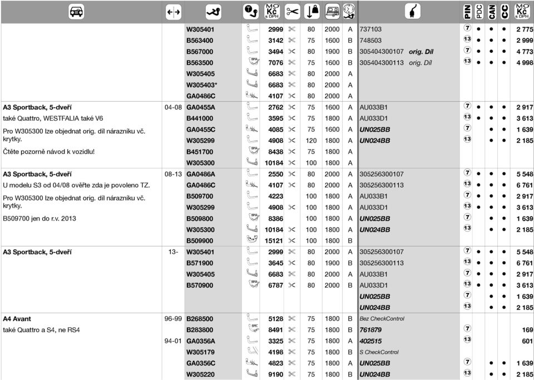Select towbar code GA0356C
Viewport: 534px width, 380px height.
[201, 363]
